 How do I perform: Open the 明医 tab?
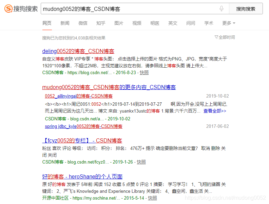155,23
